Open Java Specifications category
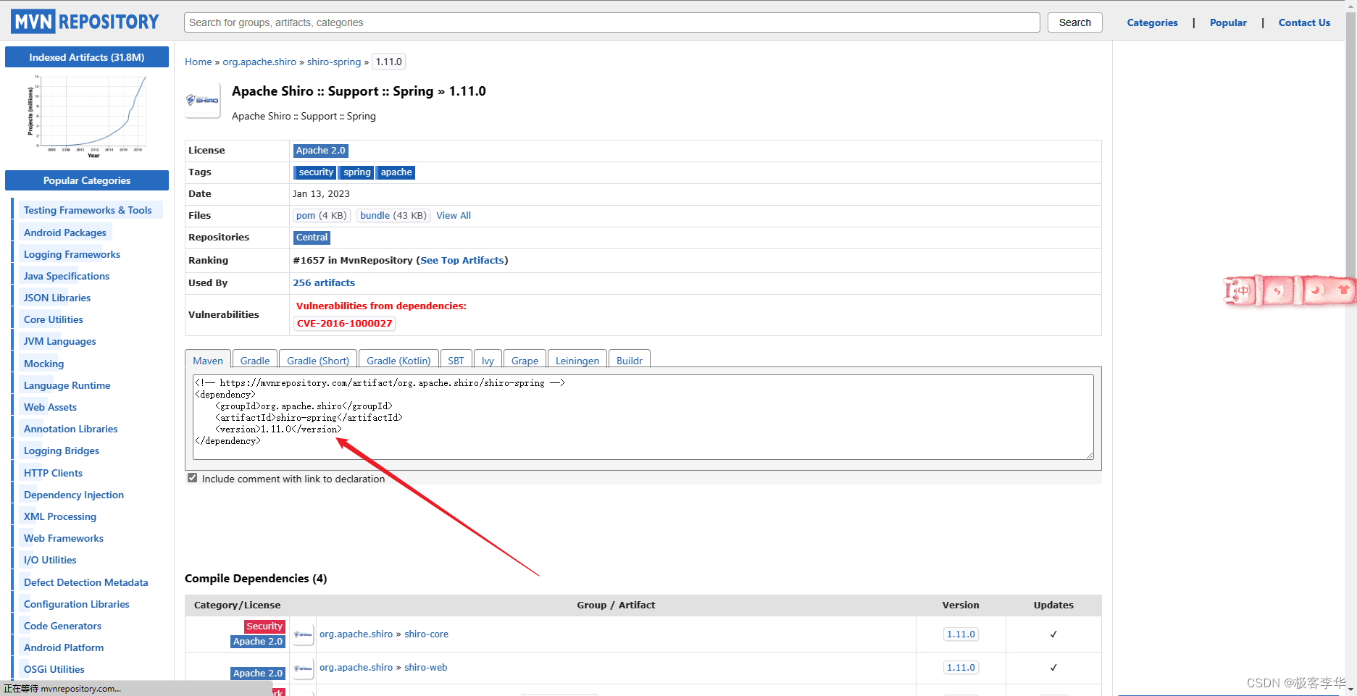Image resolution: width=1357 pixels, height=696 pixels. (x=67, y=276)
